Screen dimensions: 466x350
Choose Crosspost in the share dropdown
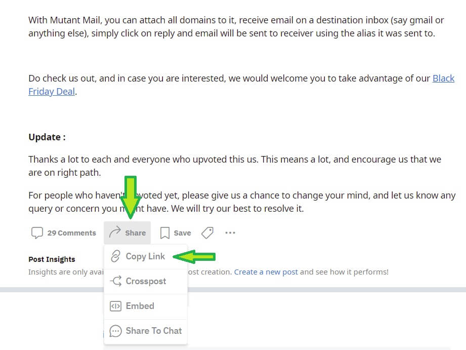(146, 281)
